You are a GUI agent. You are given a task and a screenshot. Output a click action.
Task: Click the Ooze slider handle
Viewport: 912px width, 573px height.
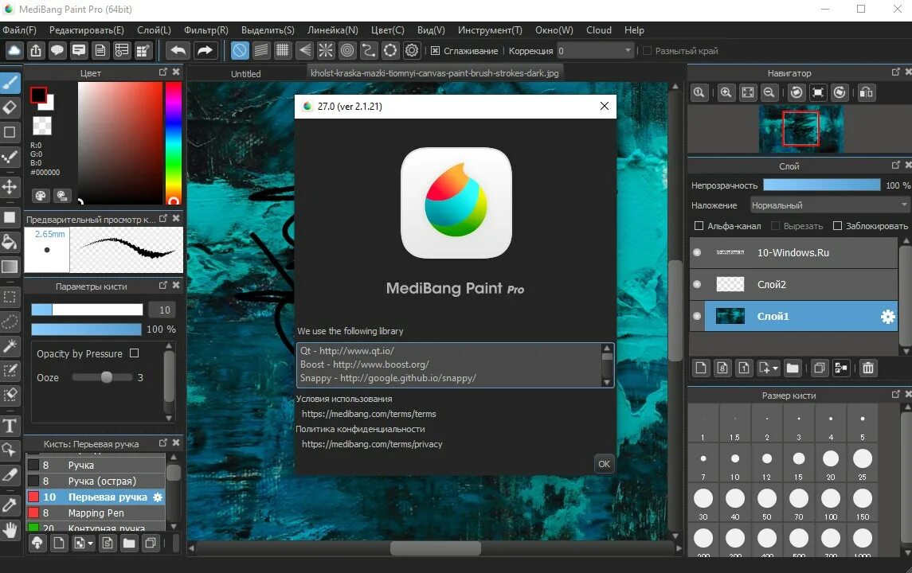click(x=107, y=377)
